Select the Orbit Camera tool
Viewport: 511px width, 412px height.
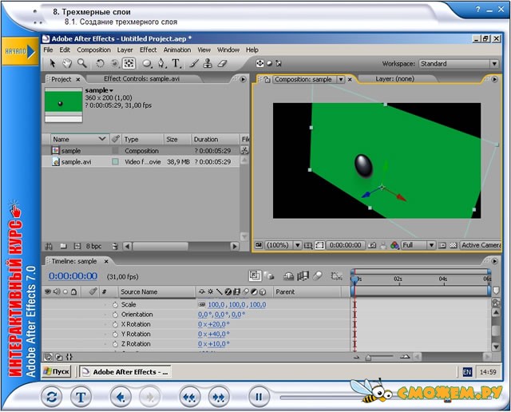tap(114, 63)
